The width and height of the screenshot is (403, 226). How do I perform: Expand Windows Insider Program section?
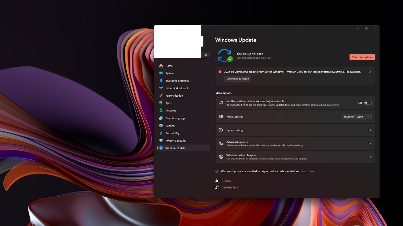click(370, 157)
